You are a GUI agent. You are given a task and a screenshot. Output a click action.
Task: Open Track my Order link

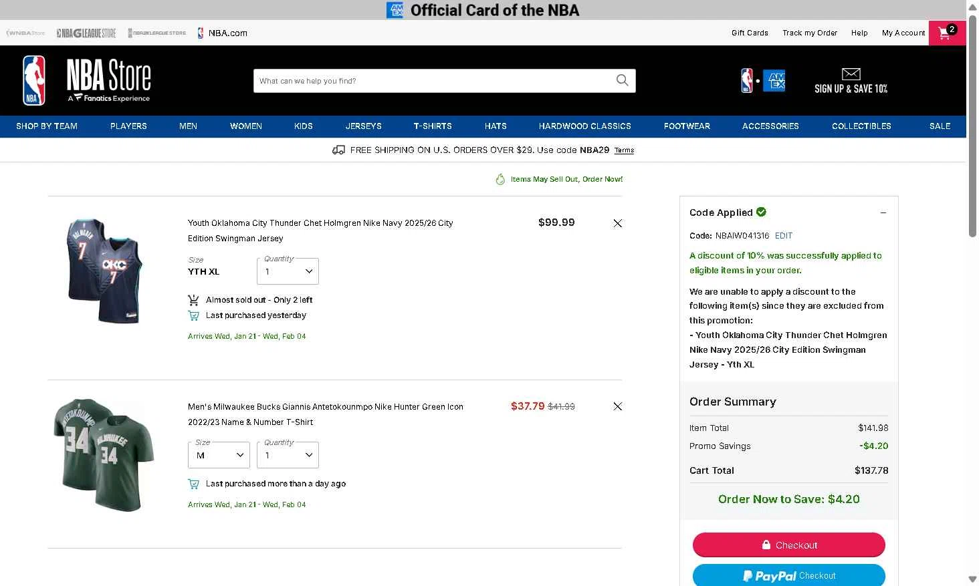(810, 33)
